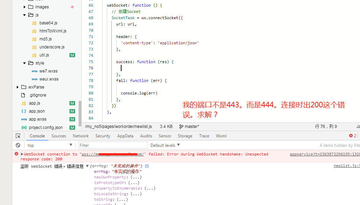
Task: Click the modified badge on app.json
Action: 72,111
